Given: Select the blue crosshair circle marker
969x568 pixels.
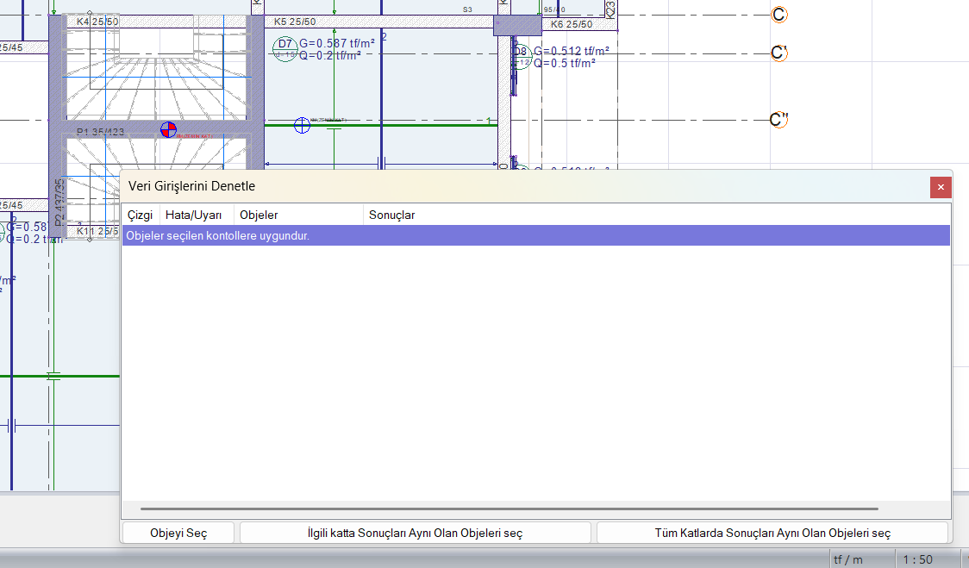Looking at the screenshot, I should click(302, 126).
